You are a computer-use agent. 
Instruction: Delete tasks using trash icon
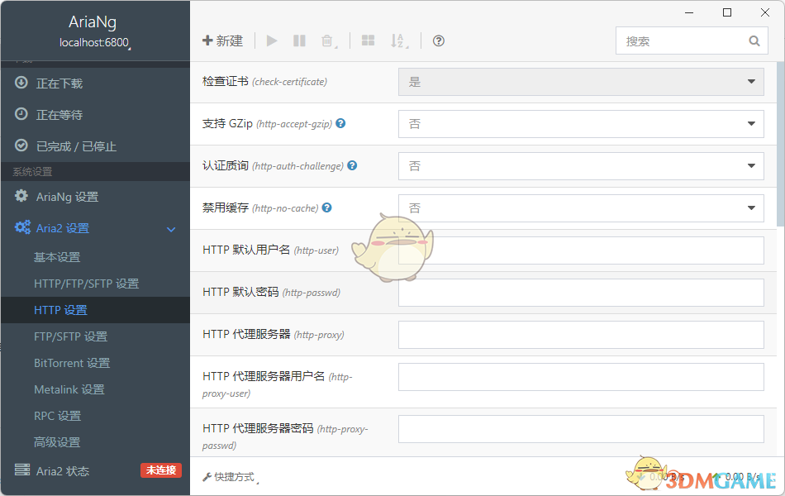click(328, 41)
